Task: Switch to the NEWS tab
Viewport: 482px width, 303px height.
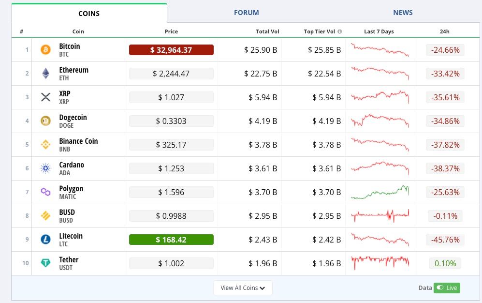Action: pos(403,13)
